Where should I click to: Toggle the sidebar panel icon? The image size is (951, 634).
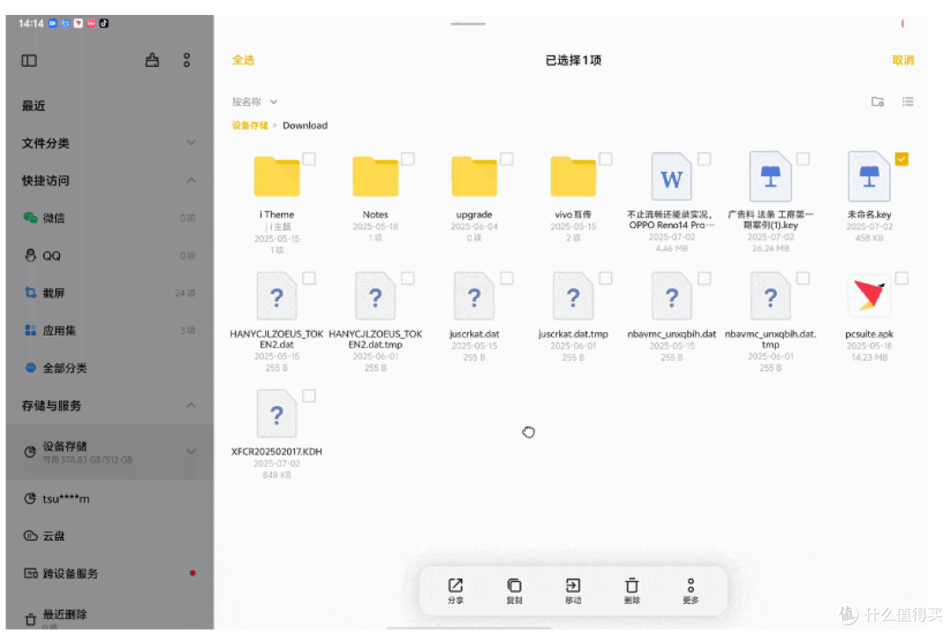(29, 61)
